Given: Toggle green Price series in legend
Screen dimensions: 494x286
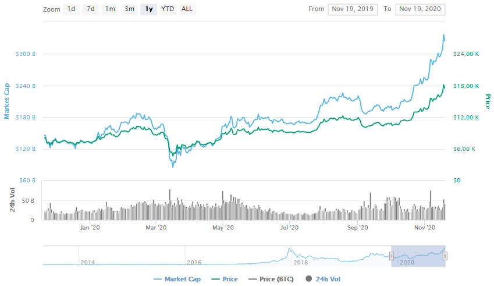Looking at the screenshot, I should click(x=225, y=279).
